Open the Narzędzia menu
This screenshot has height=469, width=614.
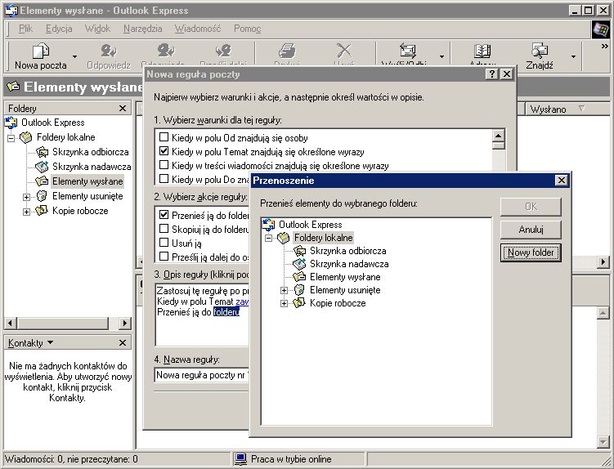tap(142, 29)
